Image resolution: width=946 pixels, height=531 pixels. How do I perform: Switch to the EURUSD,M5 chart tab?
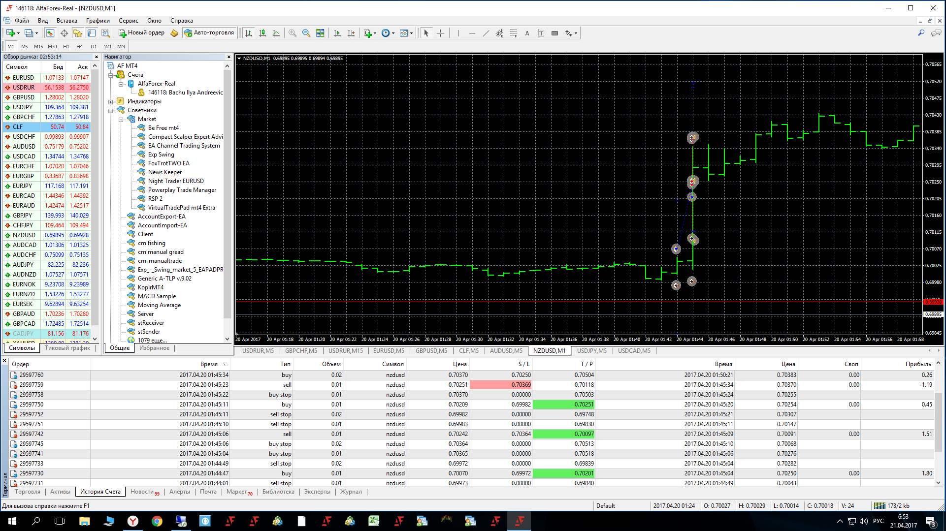coord(389,351)
